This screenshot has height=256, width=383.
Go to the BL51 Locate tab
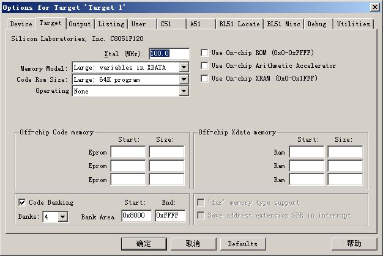[239, 24]
